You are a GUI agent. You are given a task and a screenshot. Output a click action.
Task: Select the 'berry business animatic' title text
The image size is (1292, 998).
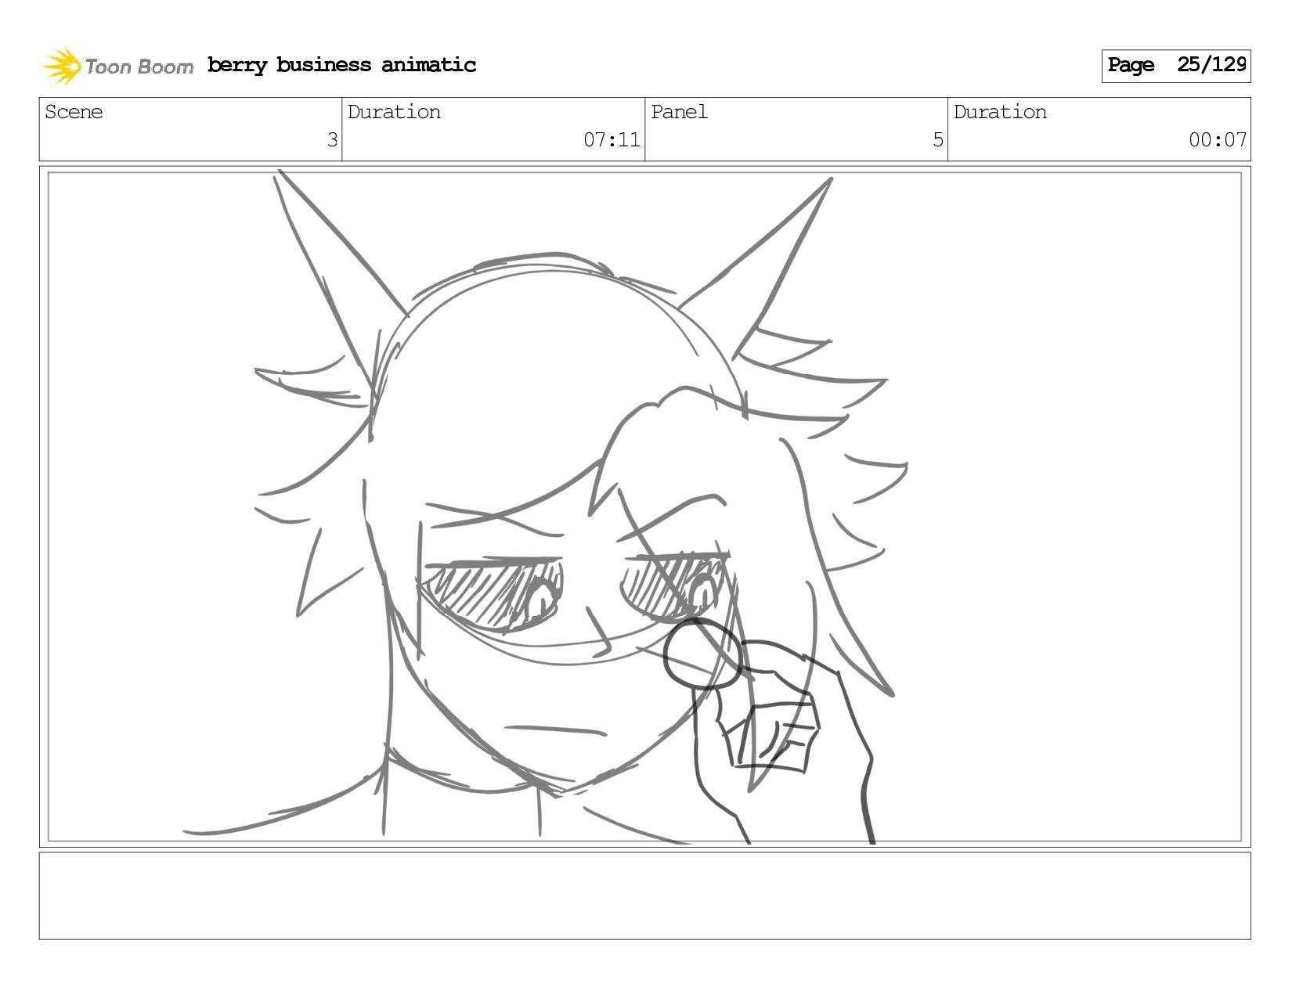[x=341, y=65]
